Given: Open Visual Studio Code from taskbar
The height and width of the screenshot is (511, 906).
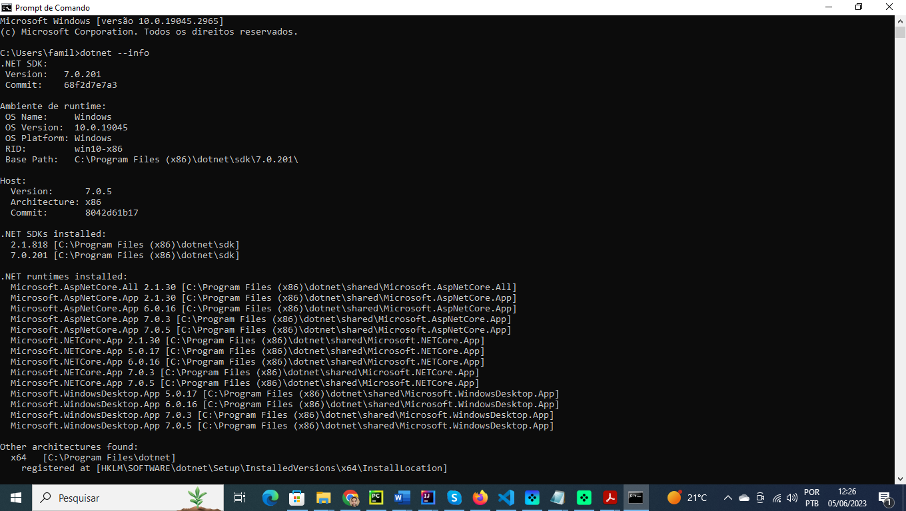Looking at the screenshot, I should [x=506, y=497].
